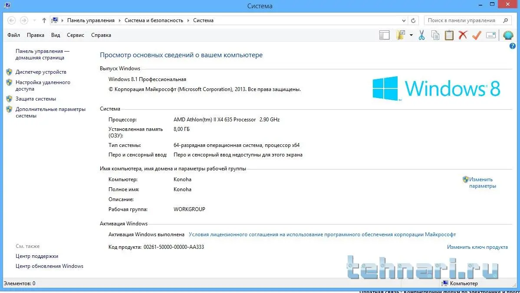Open Настройка удаленного доступа link
This screenshot has width=520, height=293.
pos(43,85)
